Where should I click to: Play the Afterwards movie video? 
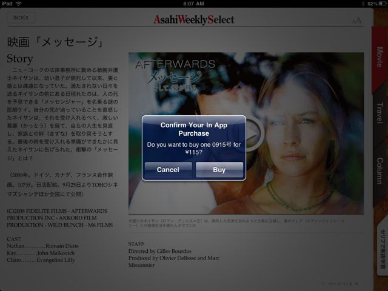[x=255, y=133]
